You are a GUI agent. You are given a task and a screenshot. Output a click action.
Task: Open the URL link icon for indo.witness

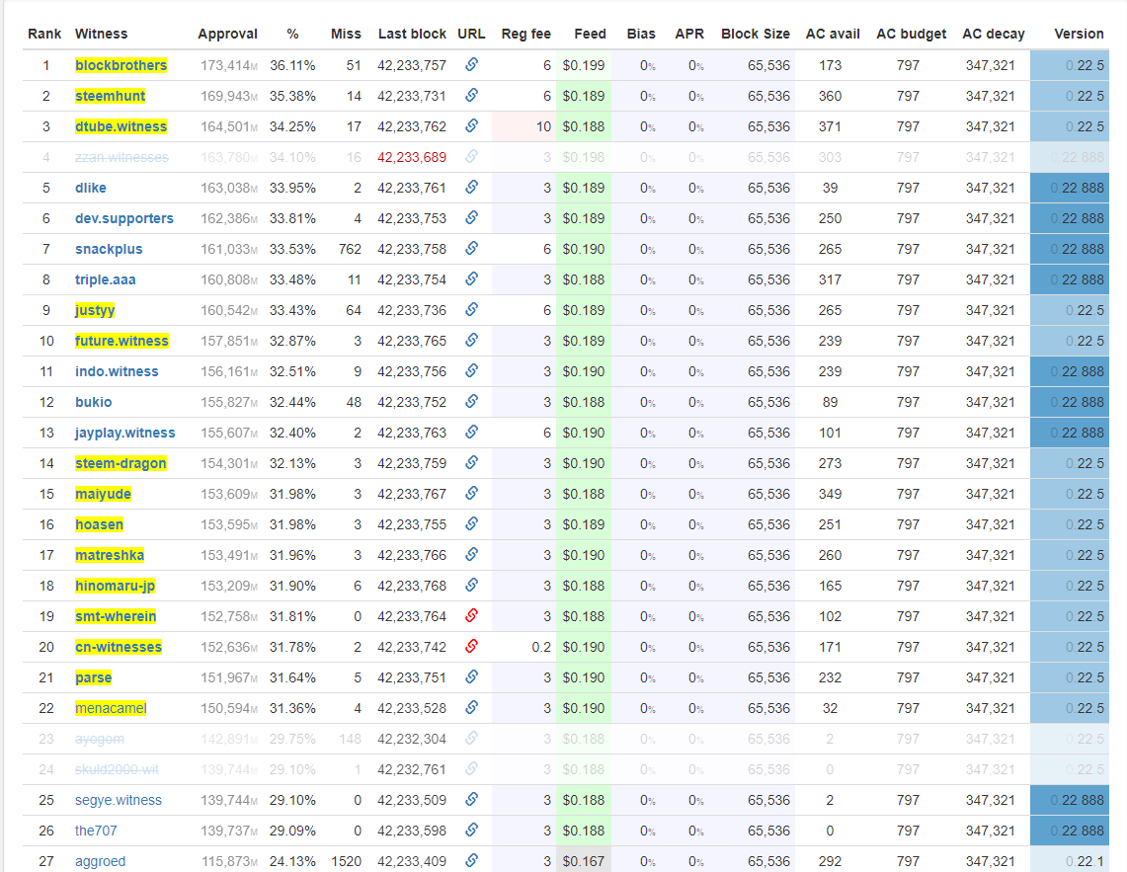pos(471,370)
